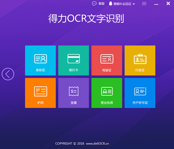174x149 pixels.
Task: Open the 营业执照 business license tile
Action: click(107, 93)
